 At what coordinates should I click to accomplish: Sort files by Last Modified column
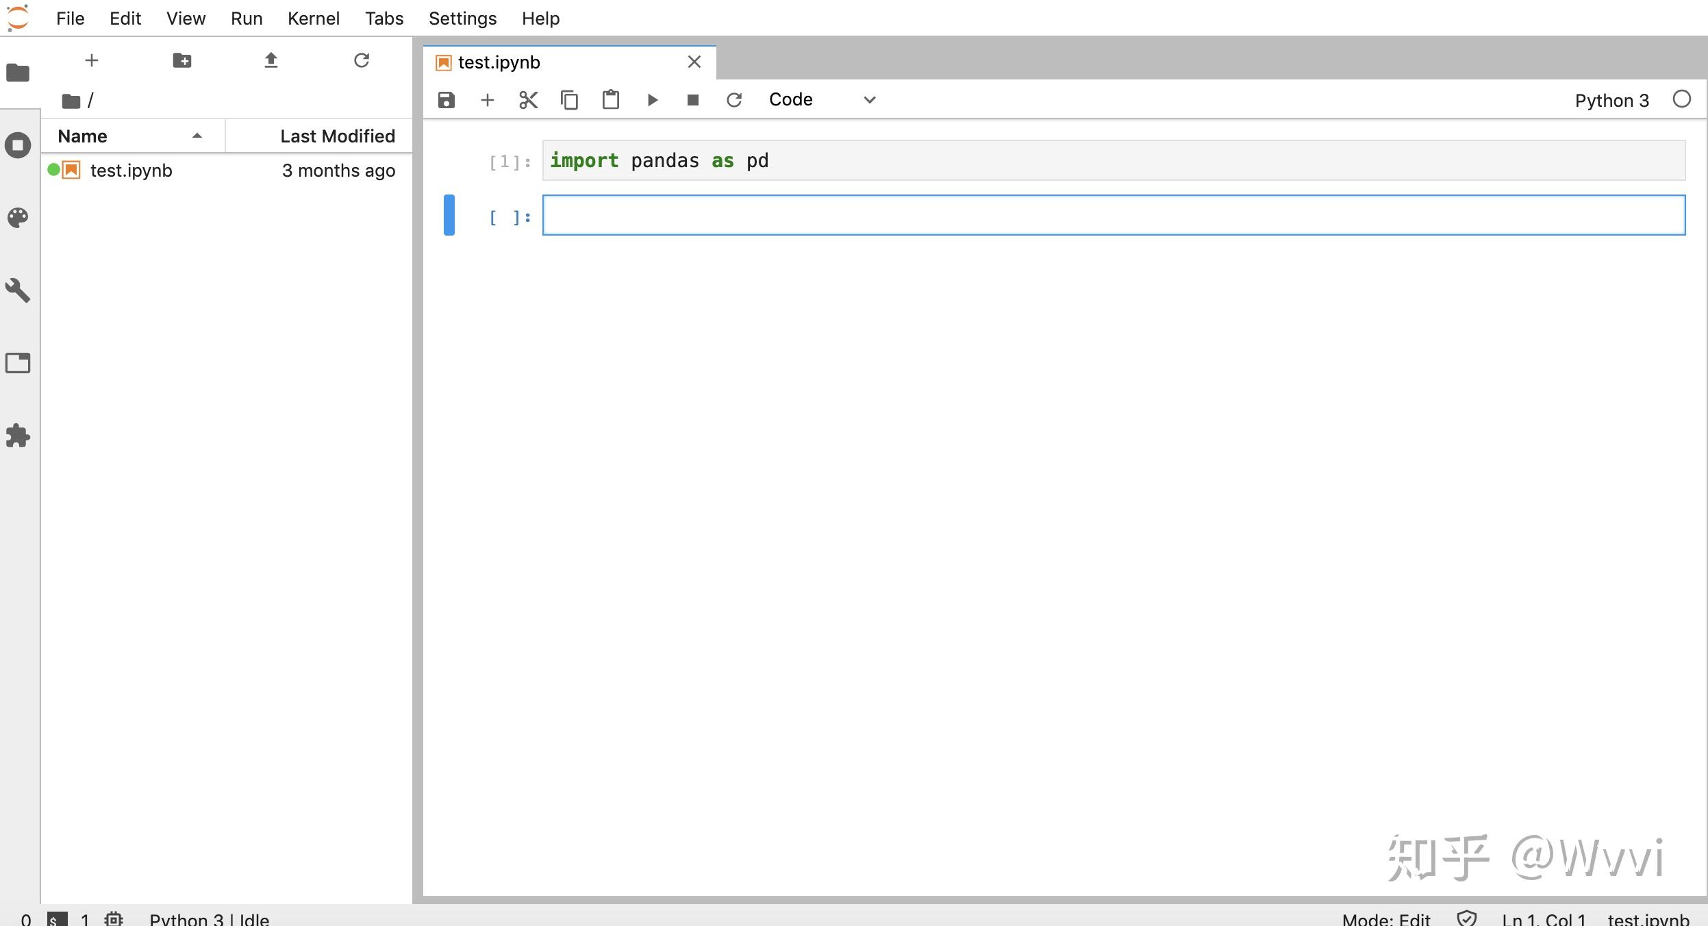337,136
